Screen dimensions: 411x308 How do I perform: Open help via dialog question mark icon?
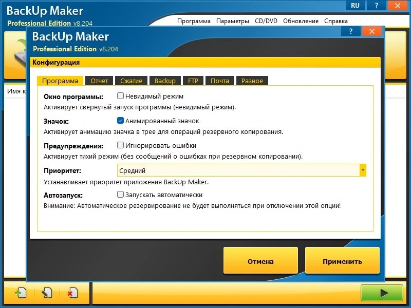click(351, 31)
